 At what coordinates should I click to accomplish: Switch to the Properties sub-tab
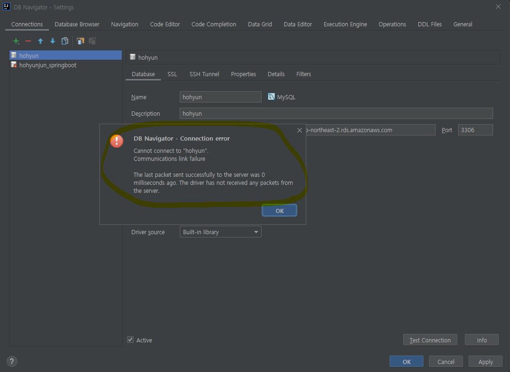[243, 74]
